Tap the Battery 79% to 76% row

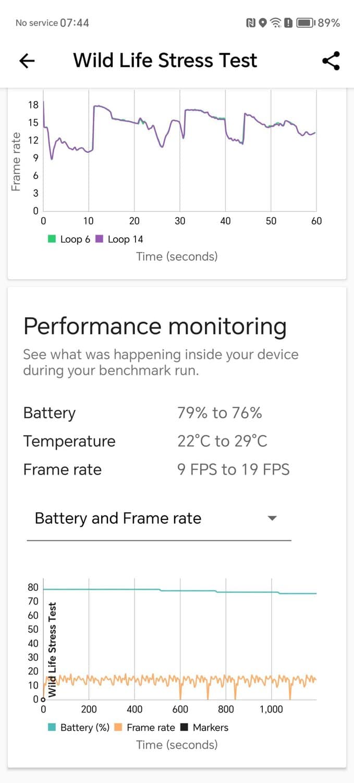142,413
